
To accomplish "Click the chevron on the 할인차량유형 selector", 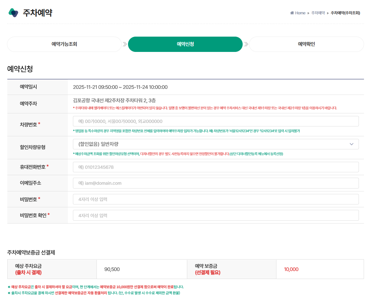I will [352, 144].
